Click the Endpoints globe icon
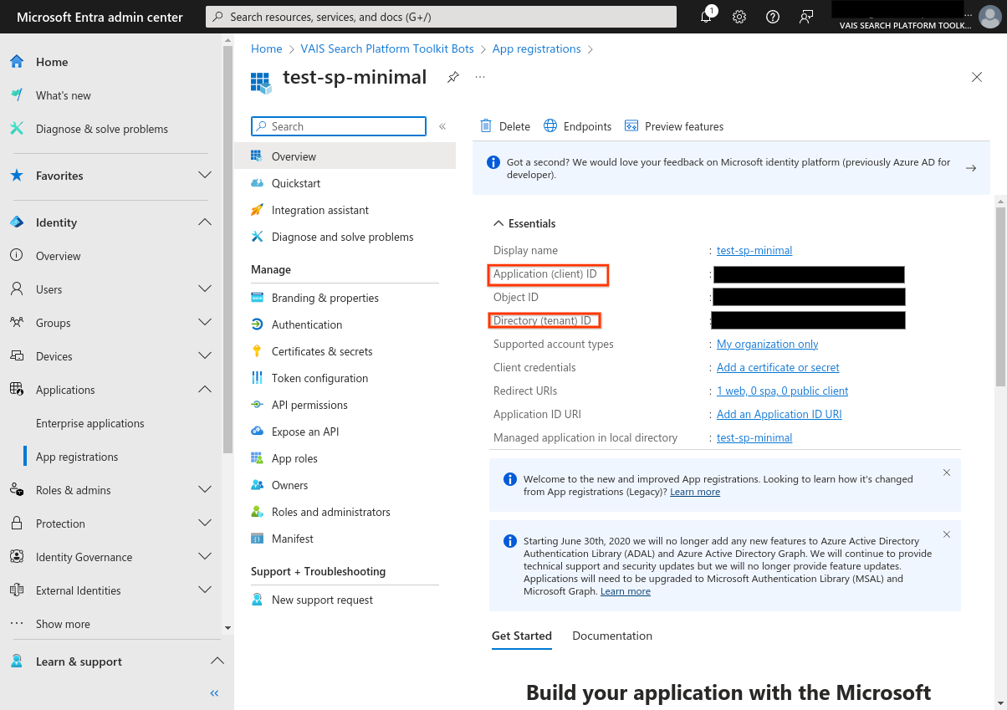 [550, 126]
